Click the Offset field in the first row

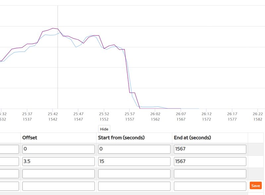coord(58,149)
